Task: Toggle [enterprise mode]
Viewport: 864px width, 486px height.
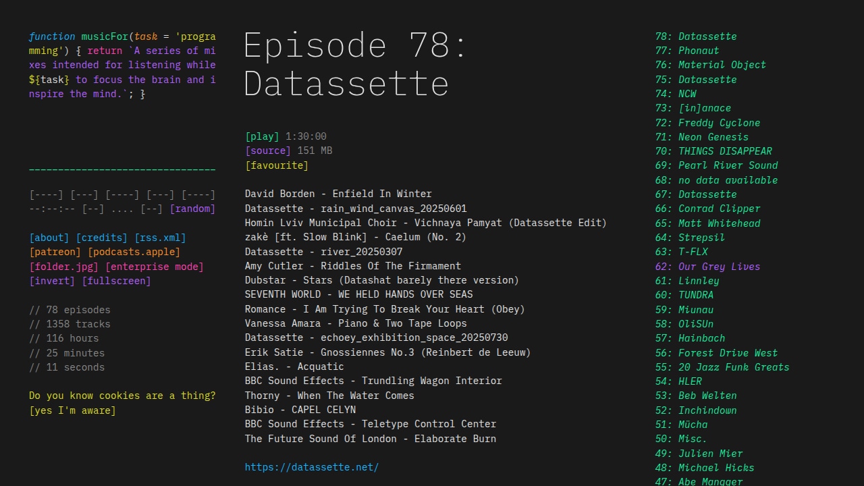Action: point(154,267)
